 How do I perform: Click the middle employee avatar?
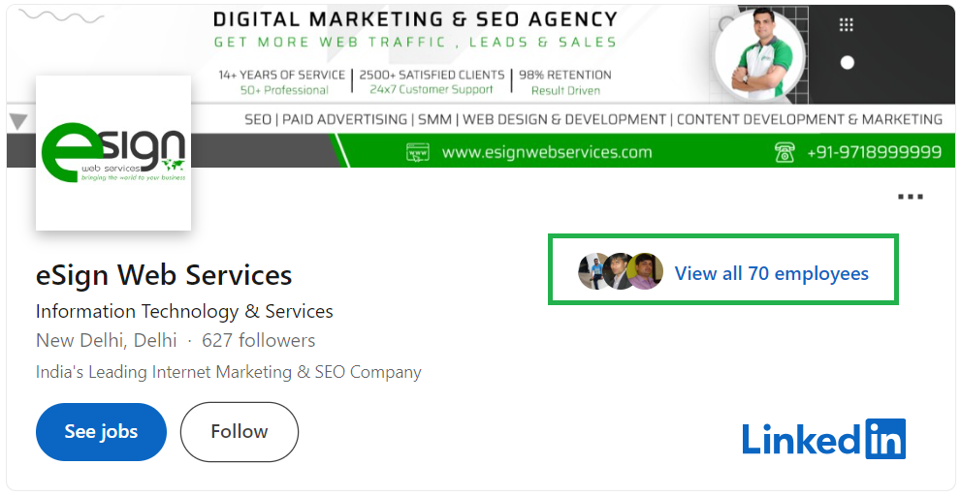[618, 272]
